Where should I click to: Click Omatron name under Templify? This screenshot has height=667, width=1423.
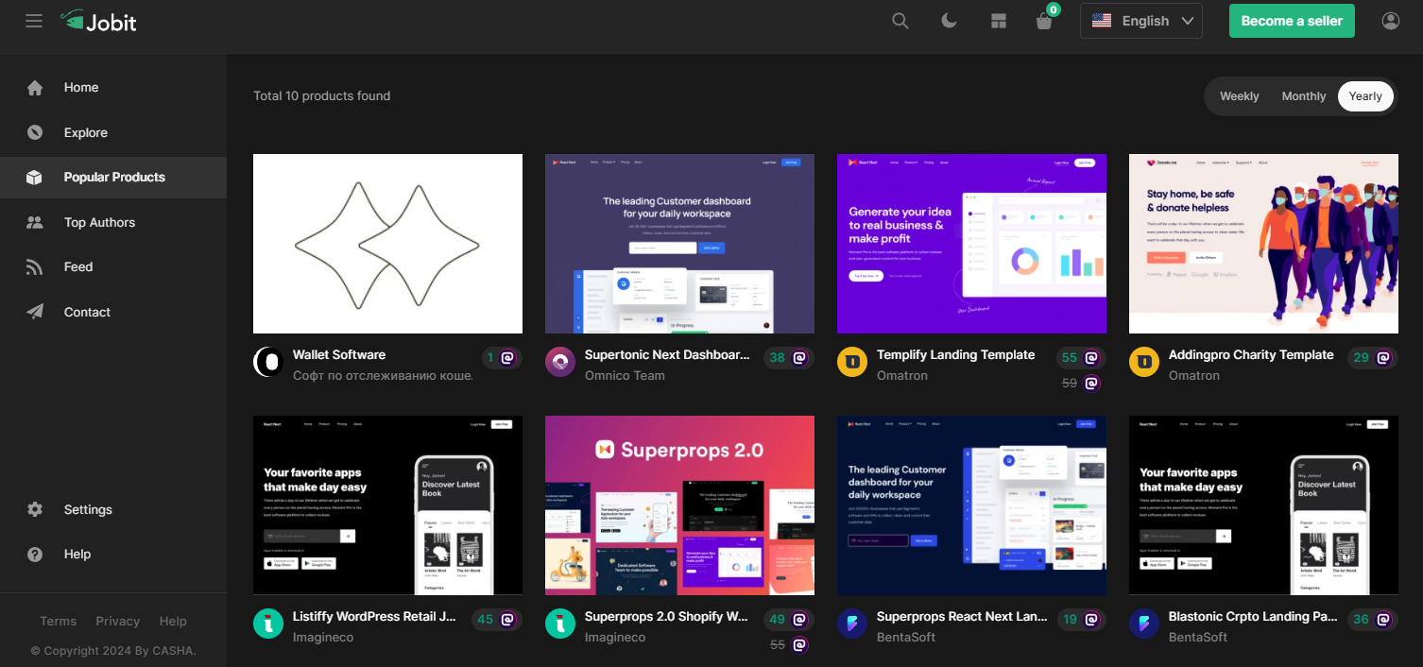tap(902, 376)
